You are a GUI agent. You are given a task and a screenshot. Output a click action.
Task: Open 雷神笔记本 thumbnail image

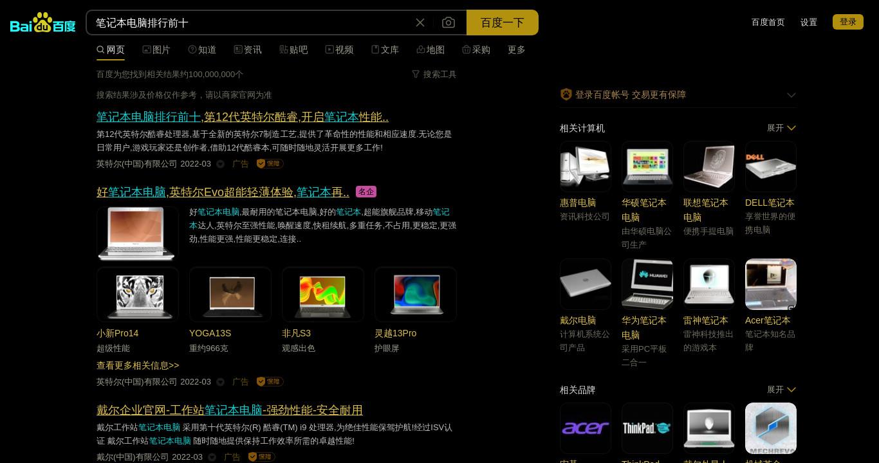(709, 284)
